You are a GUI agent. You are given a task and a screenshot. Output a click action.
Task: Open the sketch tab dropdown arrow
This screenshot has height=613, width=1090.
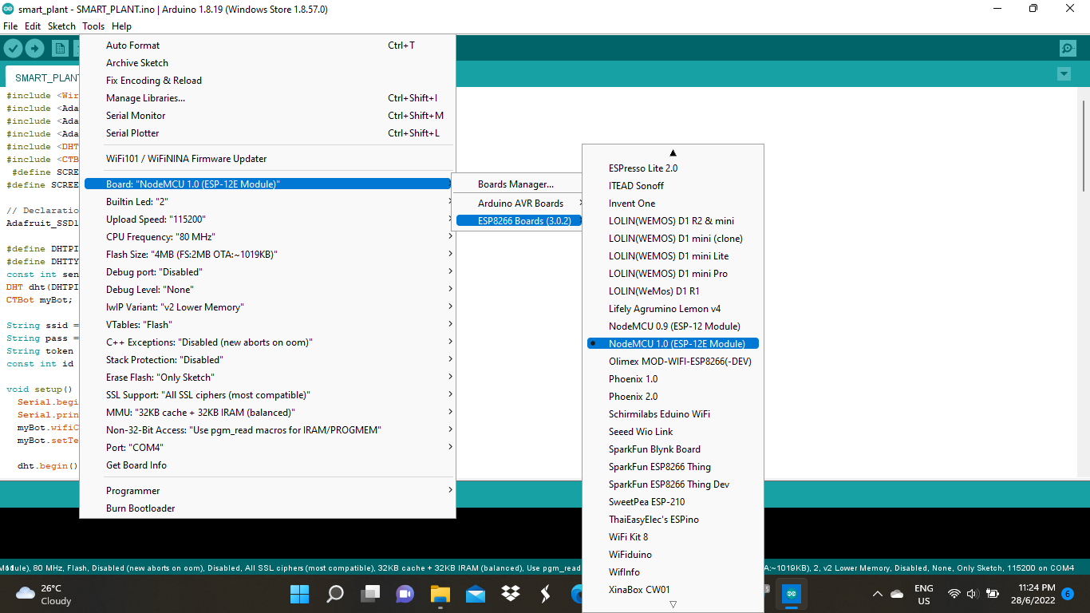[1063, 73]
